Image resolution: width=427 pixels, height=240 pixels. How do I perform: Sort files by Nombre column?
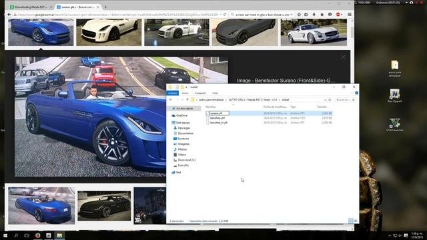click(210, 107)
